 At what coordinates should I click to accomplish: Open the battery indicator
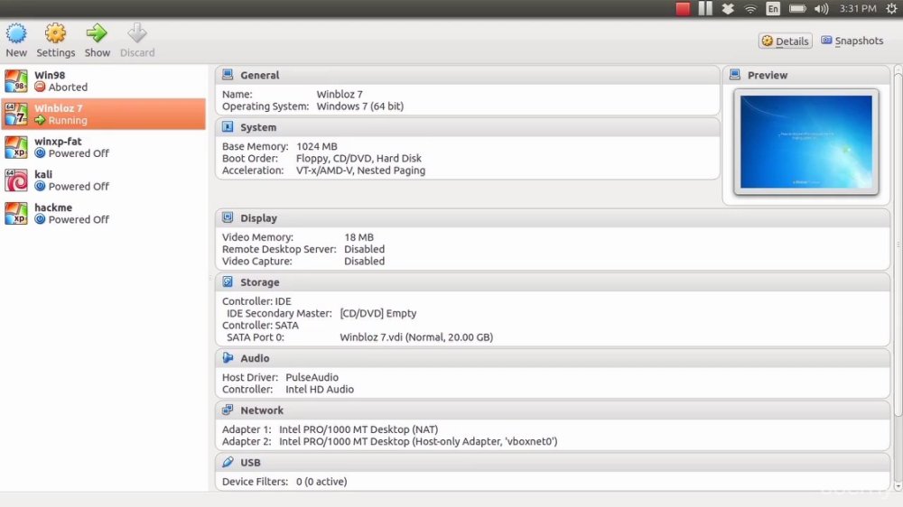[797, 9]
